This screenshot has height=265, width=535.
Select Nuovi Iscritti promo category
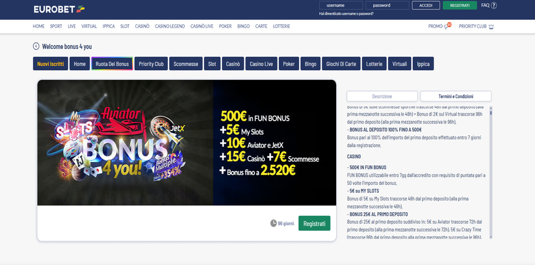(x=51, y=63)
